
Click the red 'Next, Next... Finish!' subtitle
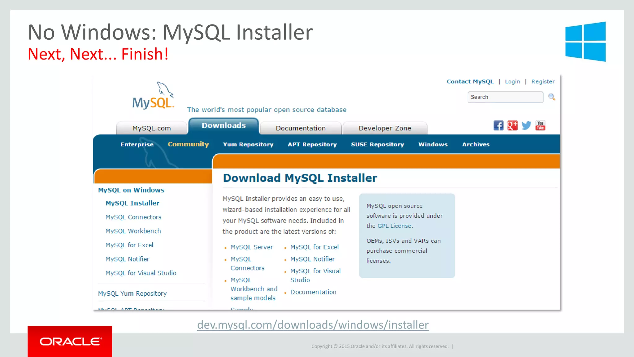coord(98,54)
